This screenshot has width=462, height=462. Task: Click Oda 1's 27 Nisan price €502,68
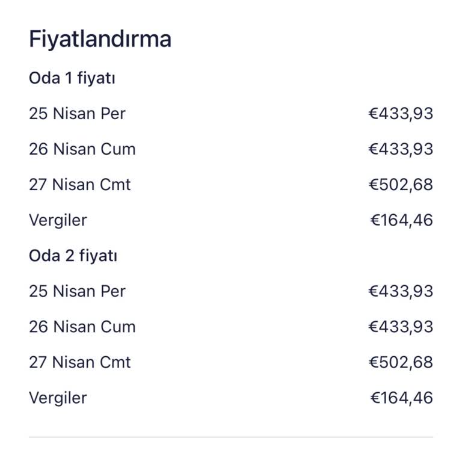(401, 185)
